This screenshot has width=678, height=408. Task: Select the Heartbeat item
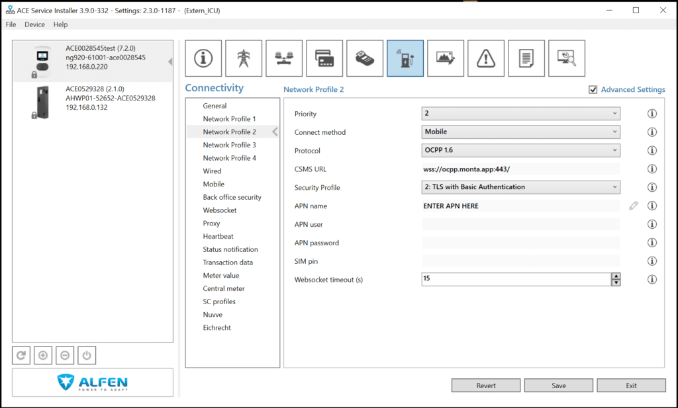218,236
